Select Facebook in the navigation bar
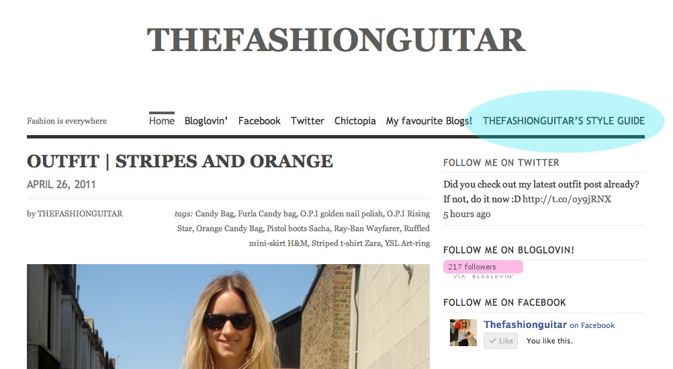Viewport: 673px width, 369px height. pos(259,121)
